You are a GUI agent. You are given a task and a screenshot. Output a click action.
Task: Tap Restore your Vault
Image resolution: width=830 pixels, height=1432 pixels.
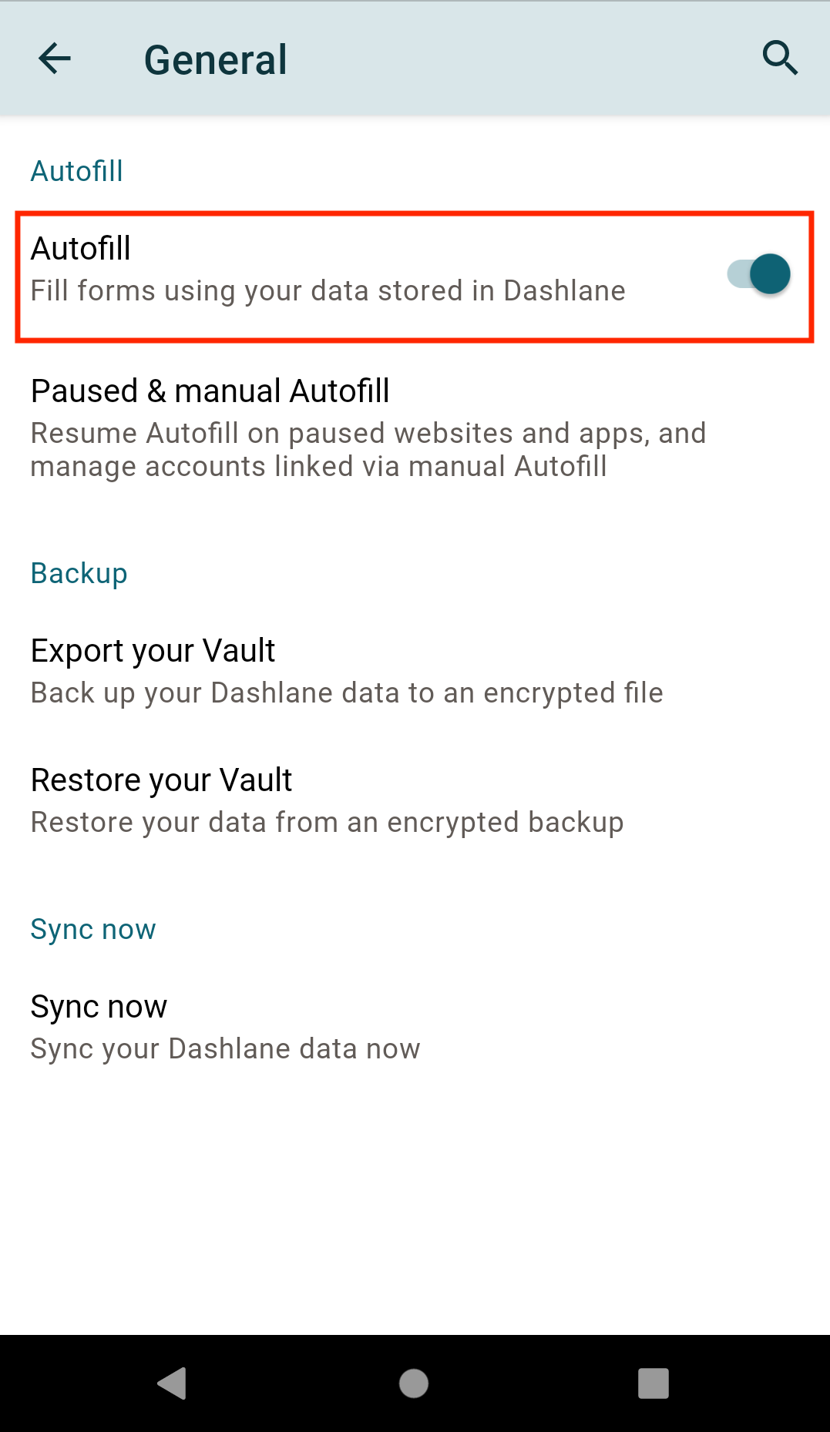pos(327,799)
